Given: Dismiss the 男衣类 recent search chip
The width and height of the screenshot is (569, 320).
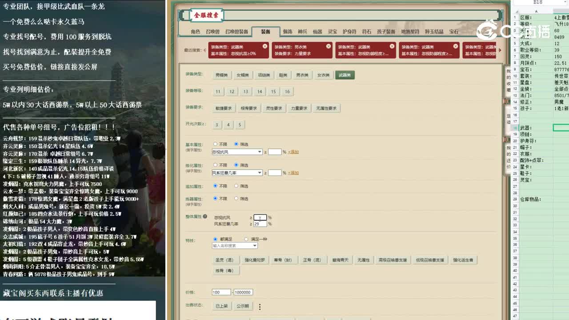Looking at the screenshot, I should point(328,46).
